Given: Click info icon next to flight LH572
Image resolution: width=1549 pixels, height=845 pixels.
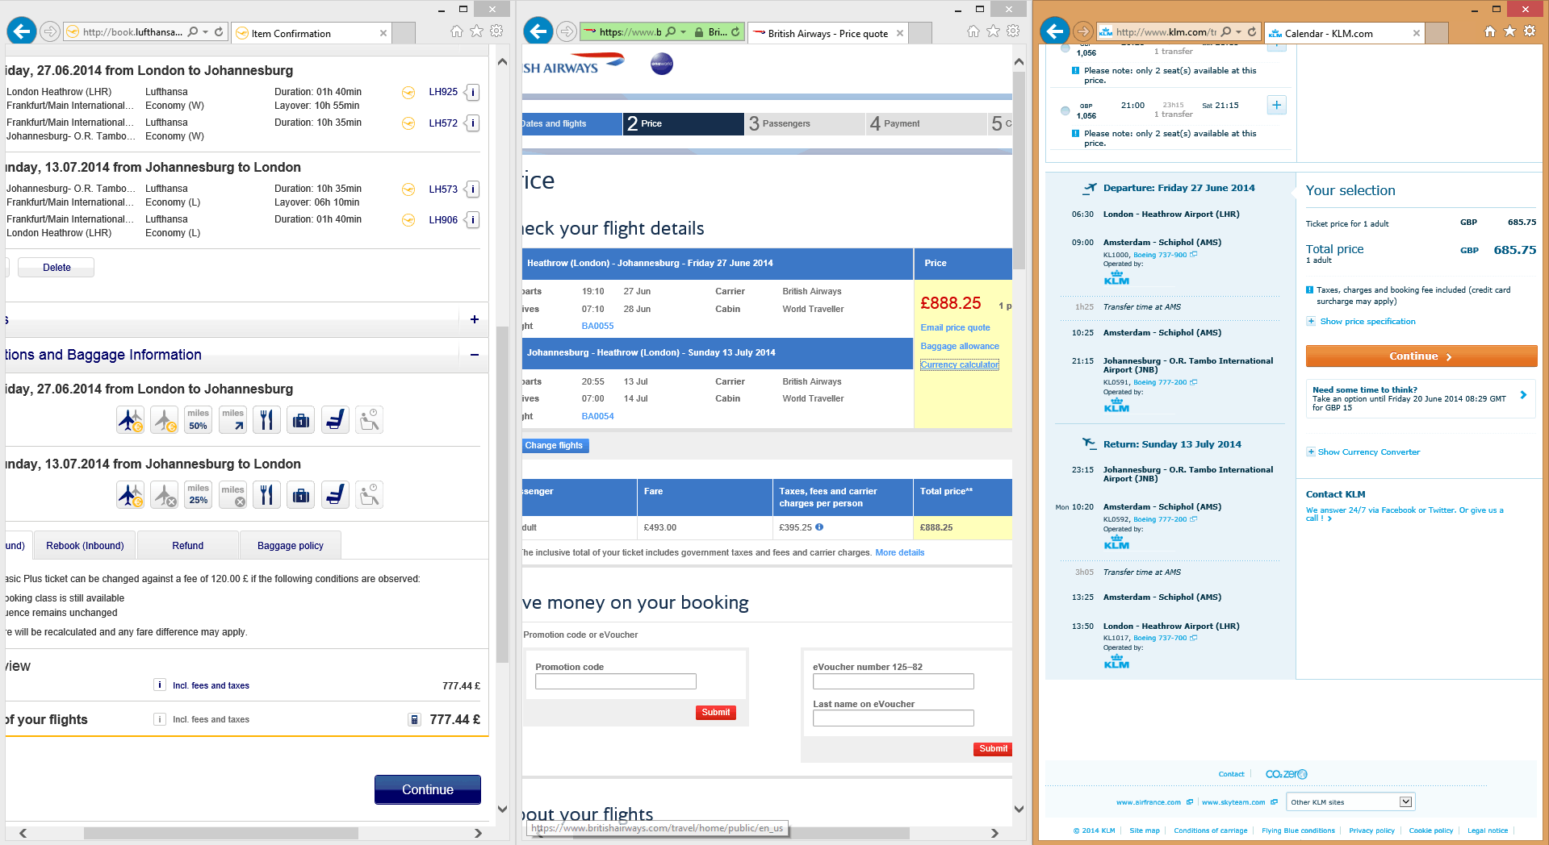Looking at the screenshot, I should coord(473,123).
